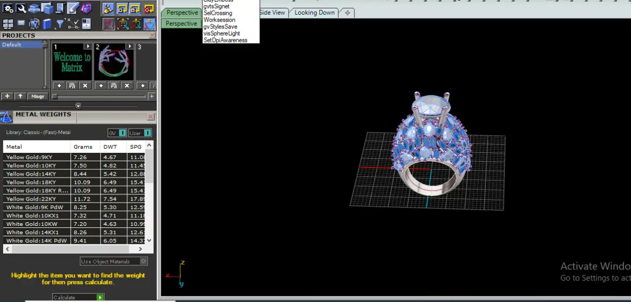631x302 pixels.
Task: Select Worksession from command list
Action: tap(219, 20)
